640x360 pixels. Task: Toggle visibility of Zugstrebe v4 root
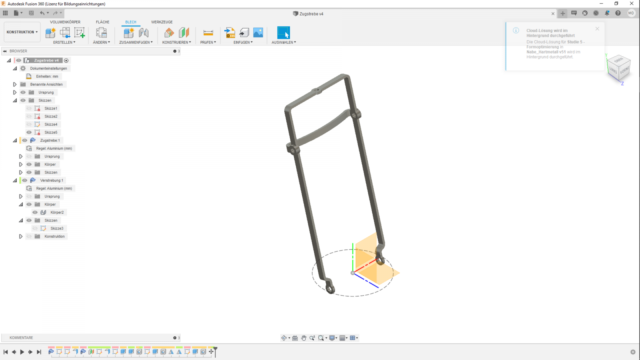click(18, 60)
